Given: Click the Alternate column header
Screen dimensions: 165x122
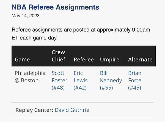Looking at the screenshot, I should [x=140, y=59].
